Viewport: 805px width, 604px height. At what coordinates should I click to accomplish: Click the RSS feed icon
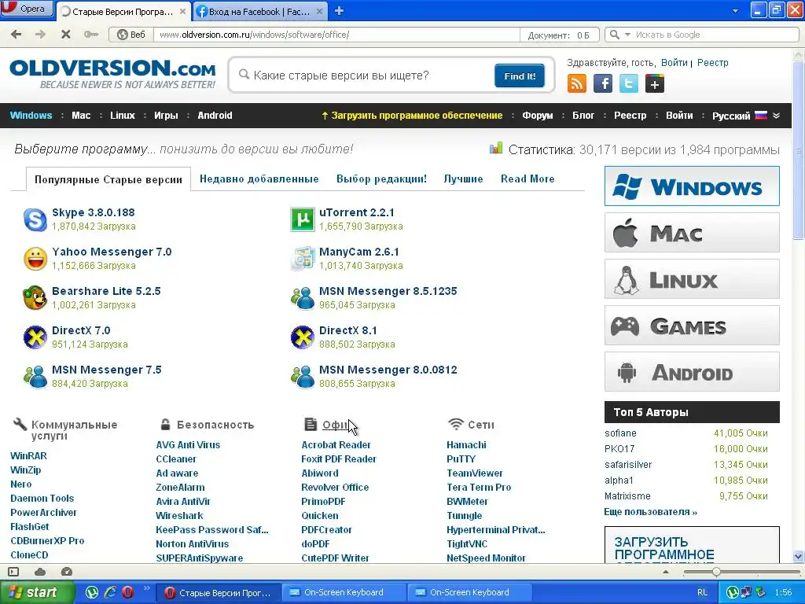[x=576, y=83]
